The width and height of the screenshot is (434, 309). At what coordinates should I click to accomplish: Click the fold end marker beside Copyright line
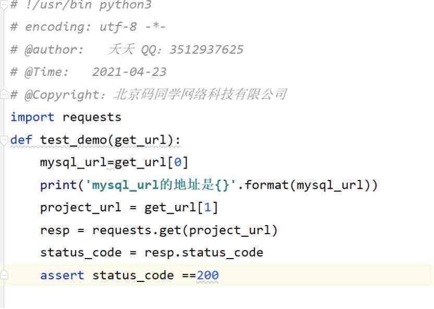3,94
